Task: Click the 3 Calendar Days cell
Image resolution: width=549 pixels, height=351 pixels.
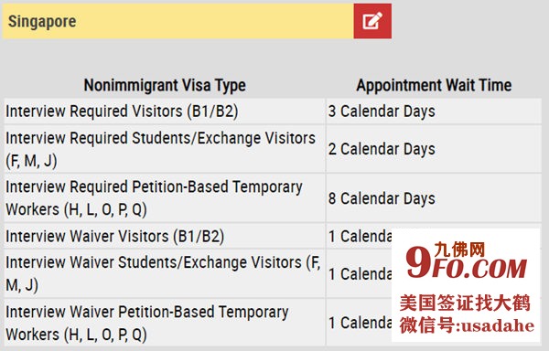Action: click(434, 112)
